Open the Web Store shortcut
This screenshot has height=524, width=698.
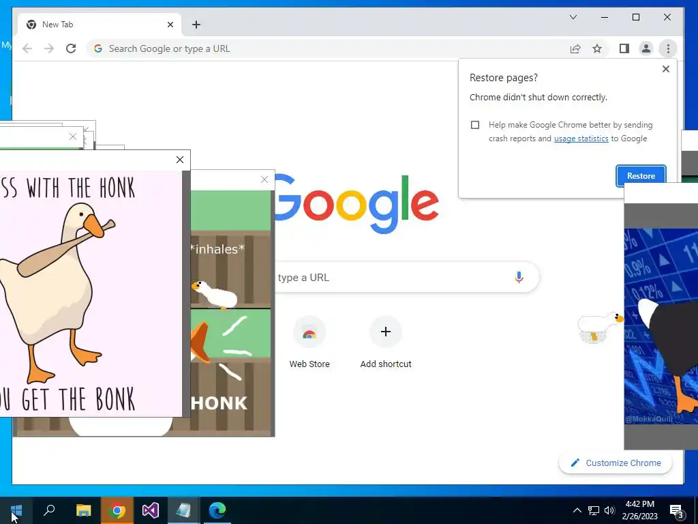(309, 343)
